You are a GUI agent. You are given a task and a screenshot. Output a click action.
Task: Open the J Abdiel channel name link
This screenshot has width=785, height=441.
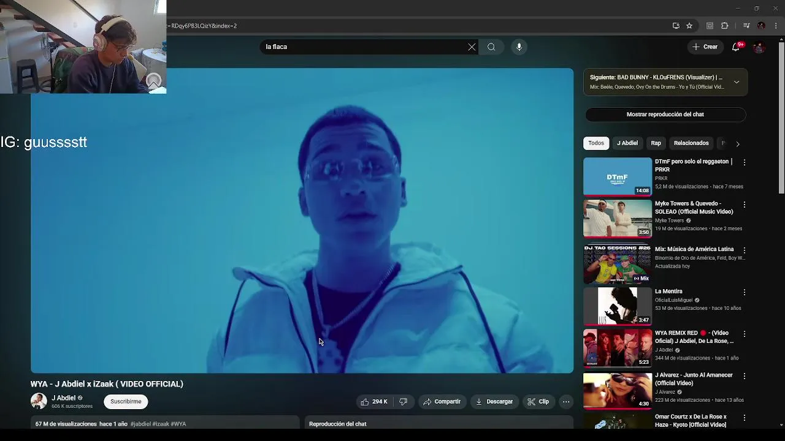point(63,398)
